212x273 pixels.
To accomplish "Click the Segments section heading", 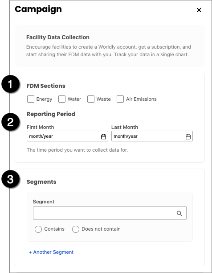I will 41,182.
